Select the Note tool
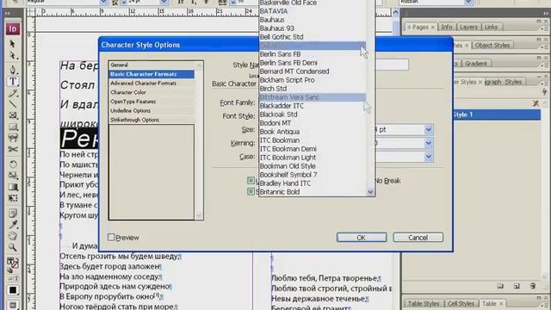Screen dimensions: 551x310 [x=13, y=213]
